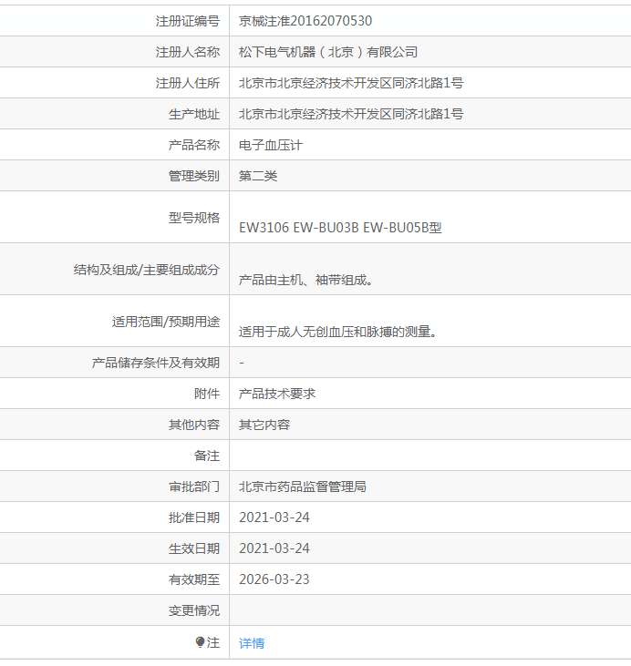Click the 其他内容 label
Viewport: 631px width, 666px height.
[194, 425]
